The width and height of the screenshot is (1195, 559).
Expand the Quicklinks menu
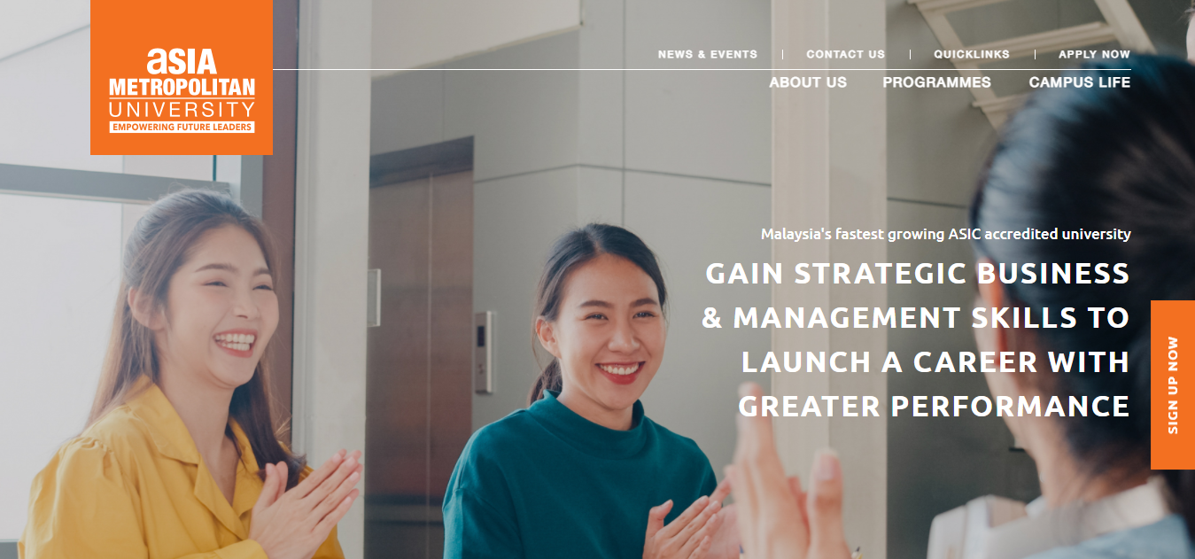(972, 54)
